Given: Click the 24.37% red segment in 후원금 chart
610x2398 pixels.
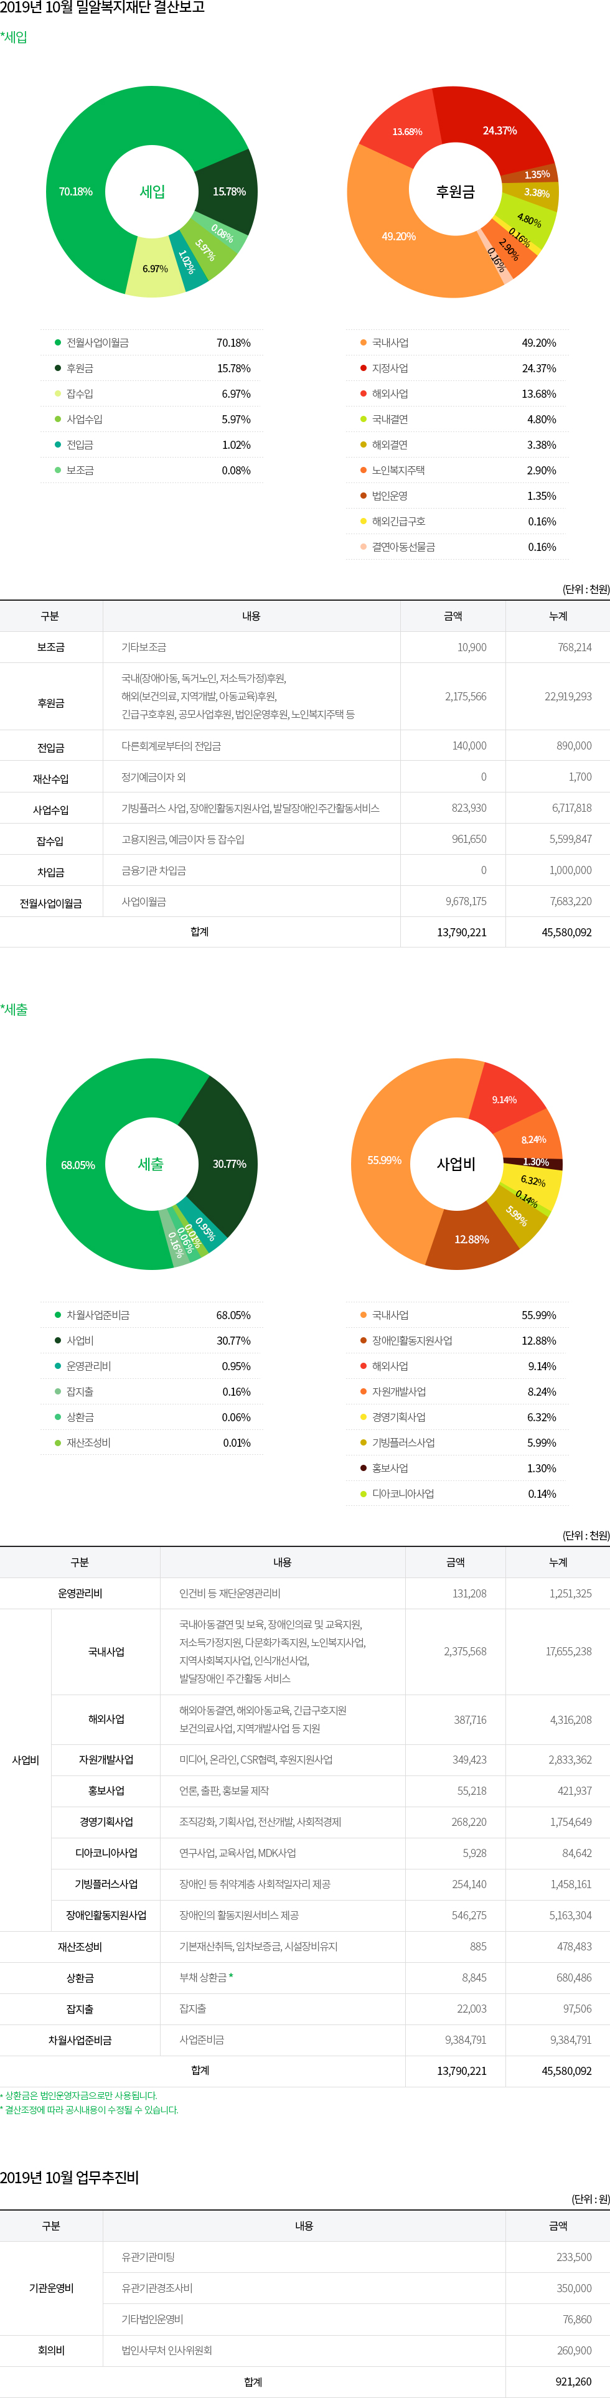Looking at the screenshot, I should click(499, 130).
